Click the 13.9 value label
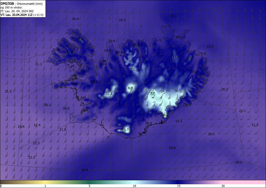 pos(70,52)
